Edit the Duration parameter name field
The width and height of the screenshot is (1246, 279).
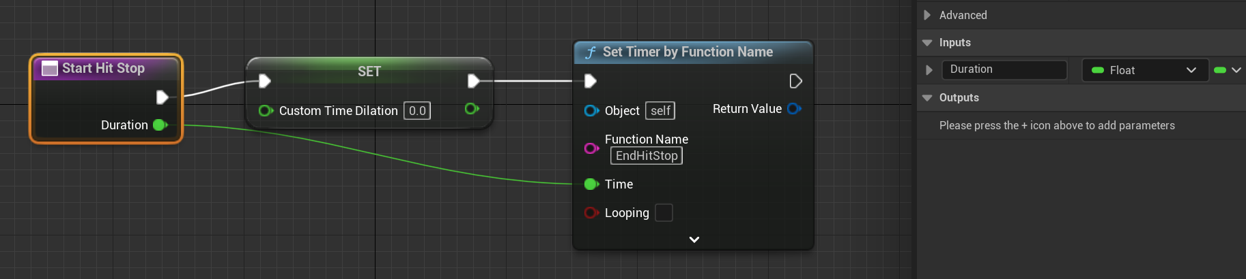[x=1004, y=69]
